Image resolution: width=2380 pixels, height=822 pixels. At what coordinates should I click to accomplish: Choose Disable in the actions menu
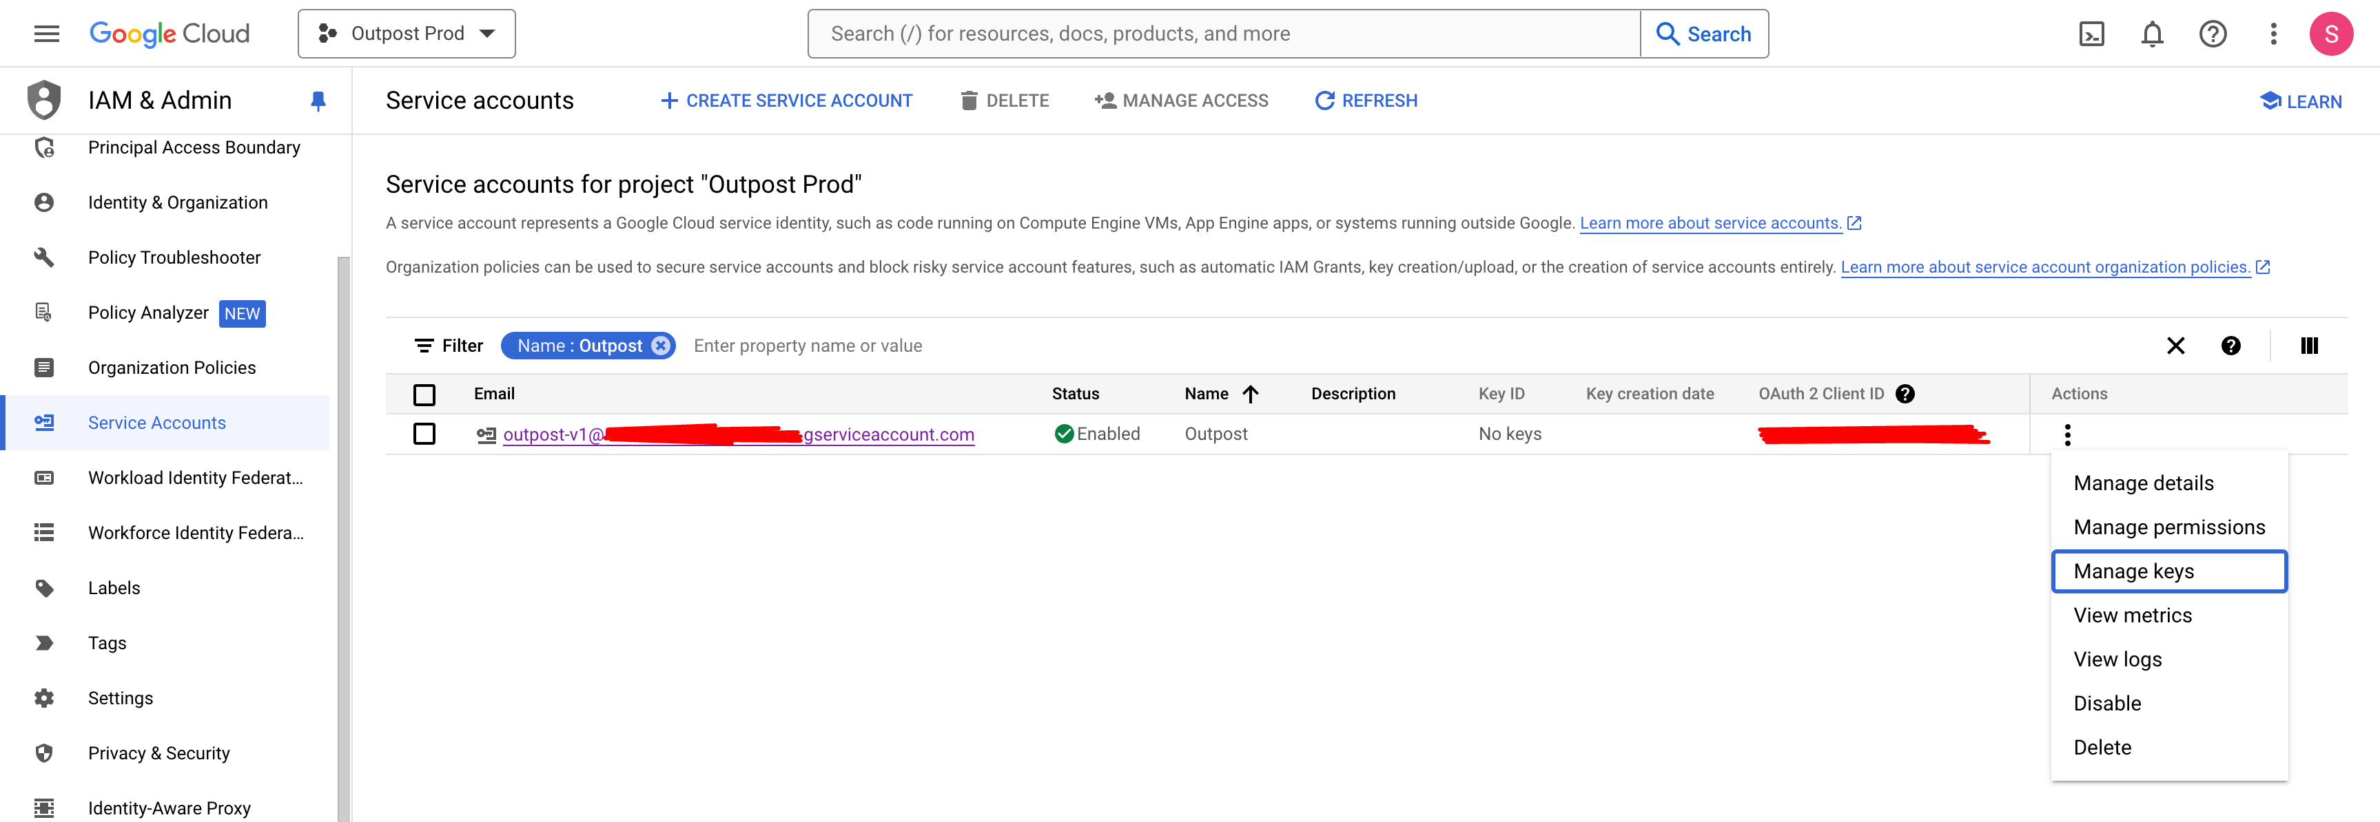tap(2168, 703)
